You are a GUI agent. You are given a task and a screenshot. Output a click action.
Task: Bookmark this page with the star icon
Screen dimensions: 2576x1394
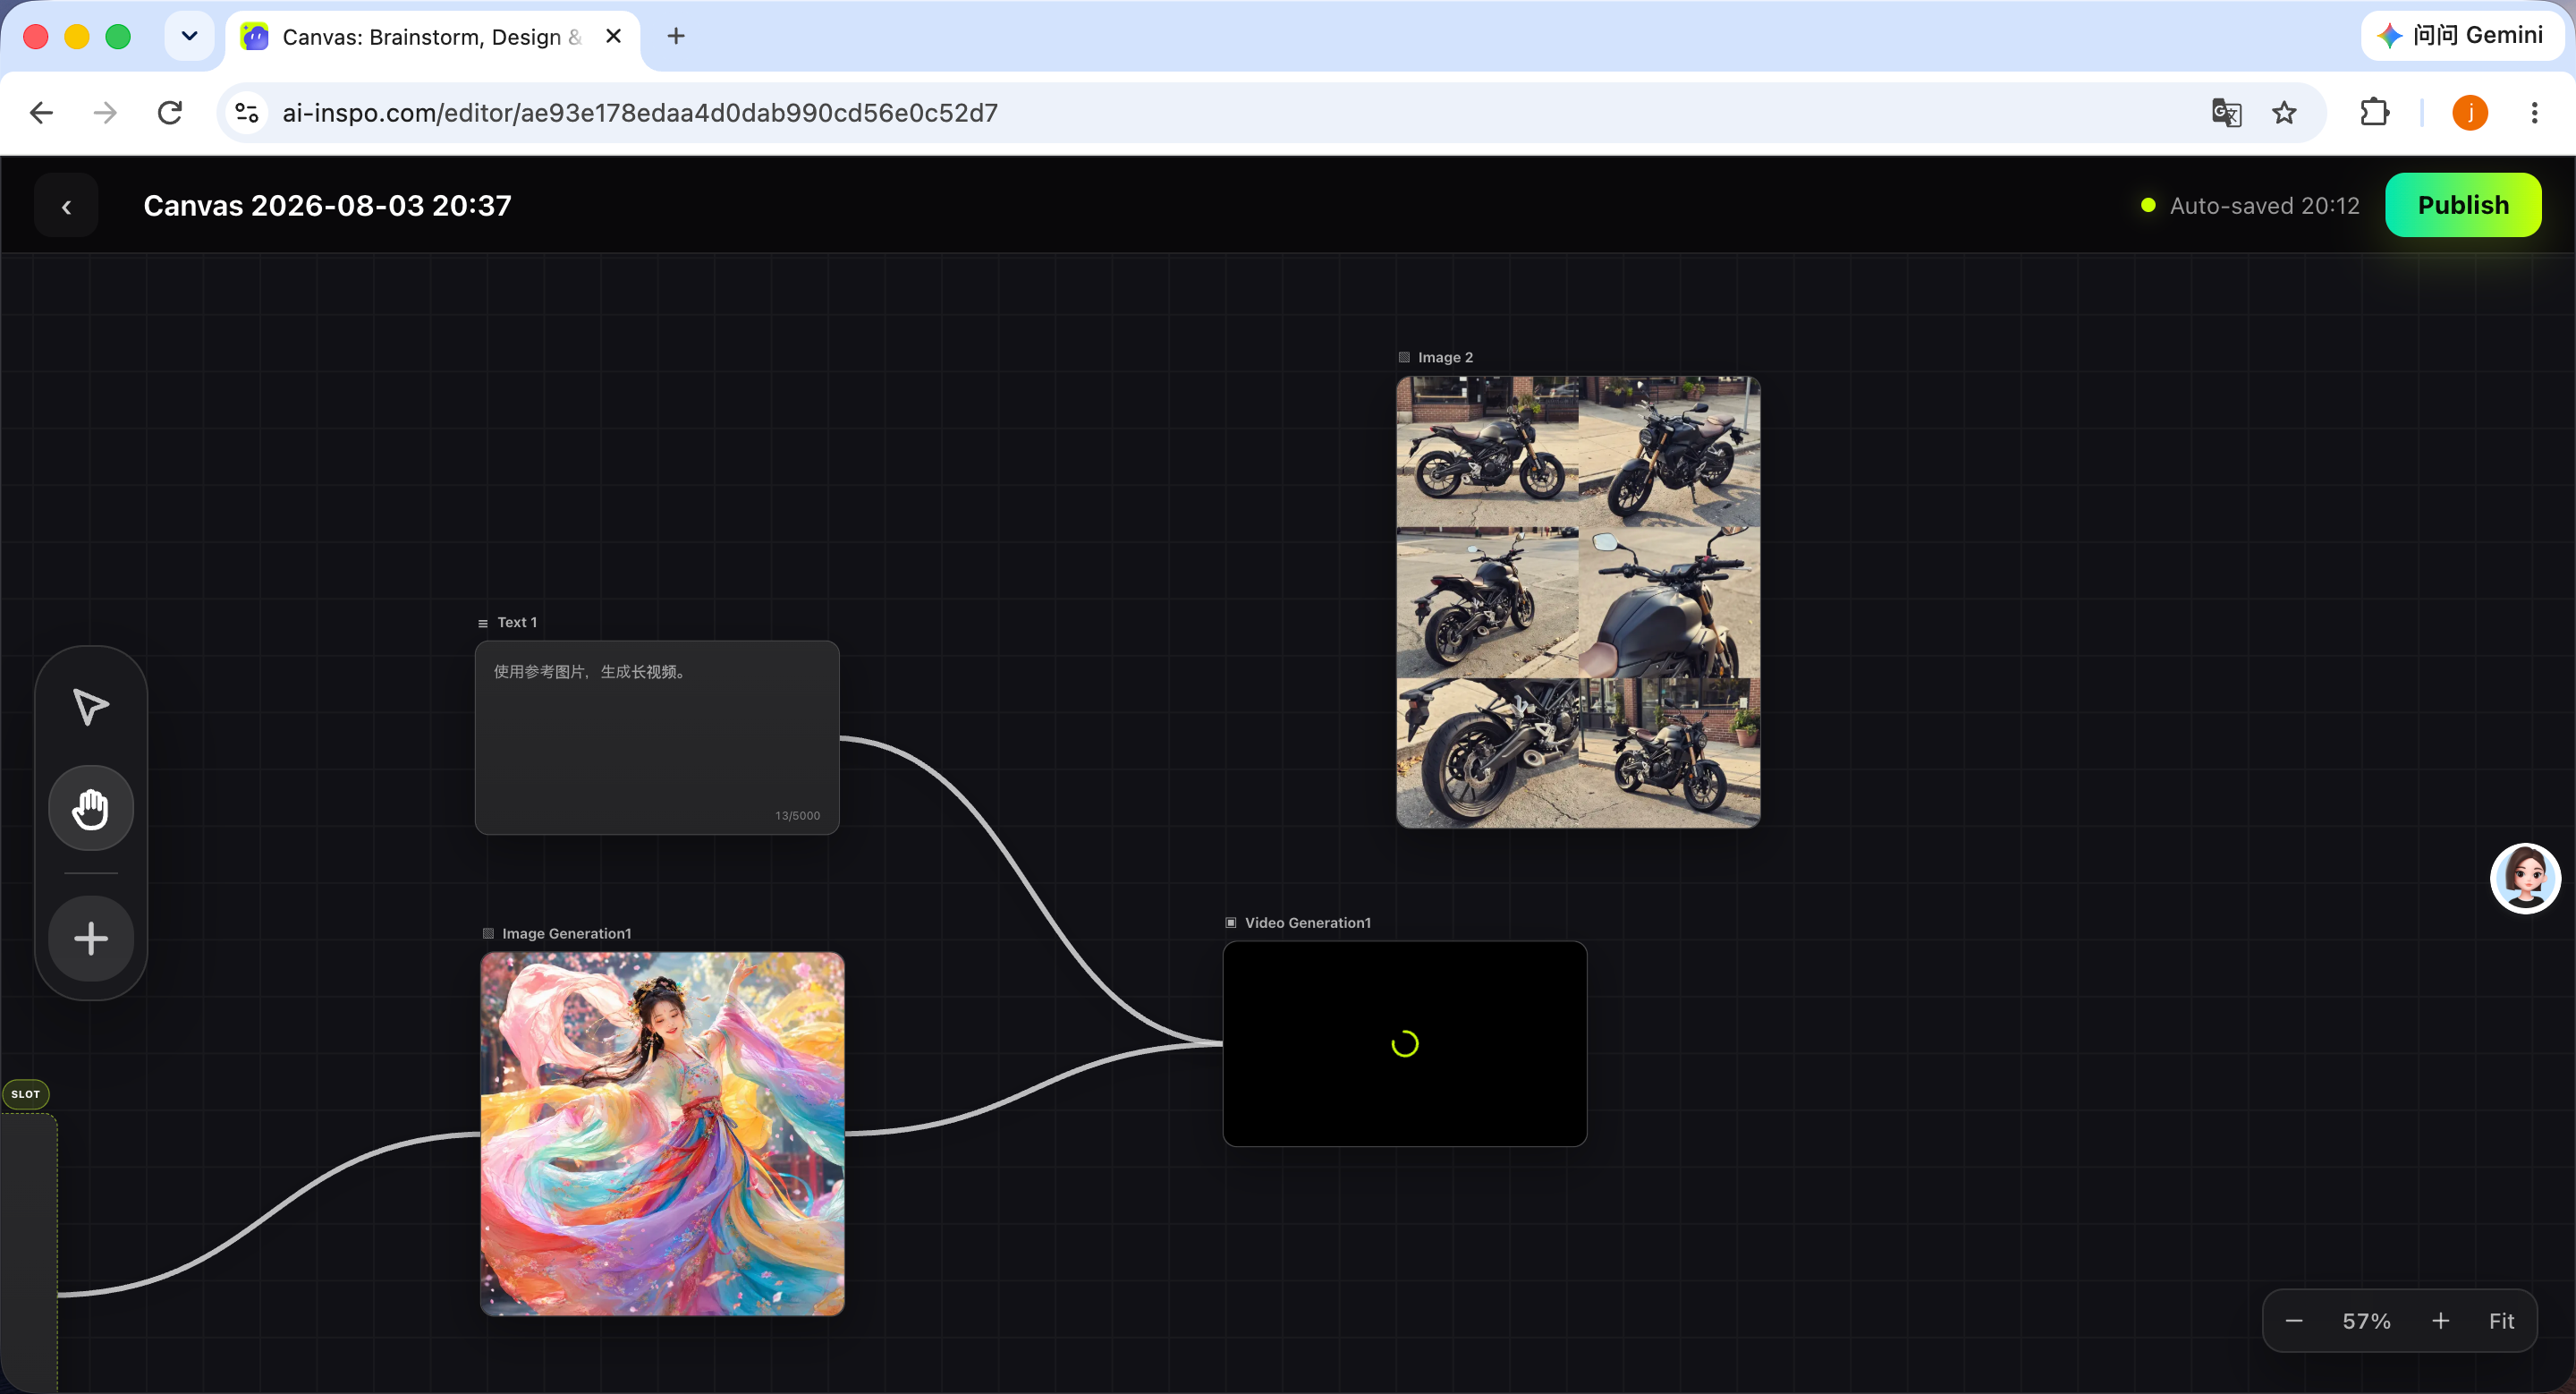click(x=2283, y=113)
